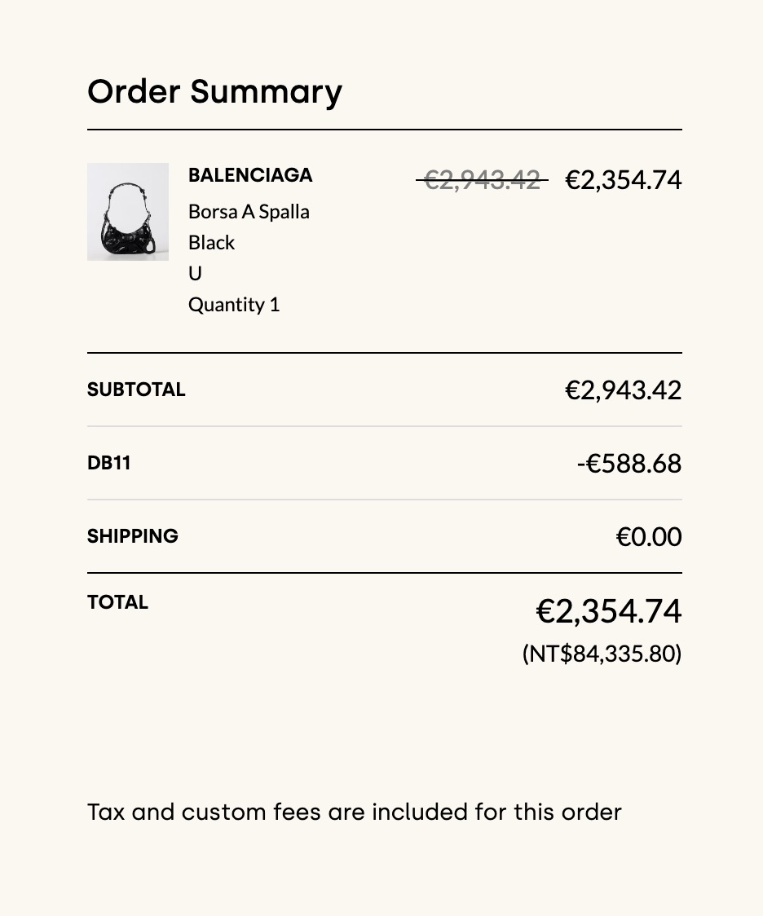
Task: Click the large total amount in the TOTAL row
Action: pos(609,611)
